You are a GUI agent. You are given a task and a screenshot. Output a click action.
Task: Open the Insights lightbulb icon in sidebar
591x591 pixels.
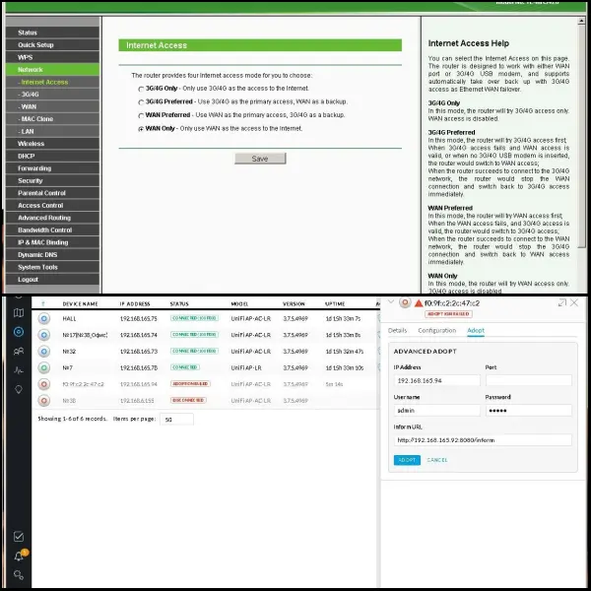[19, 388]
